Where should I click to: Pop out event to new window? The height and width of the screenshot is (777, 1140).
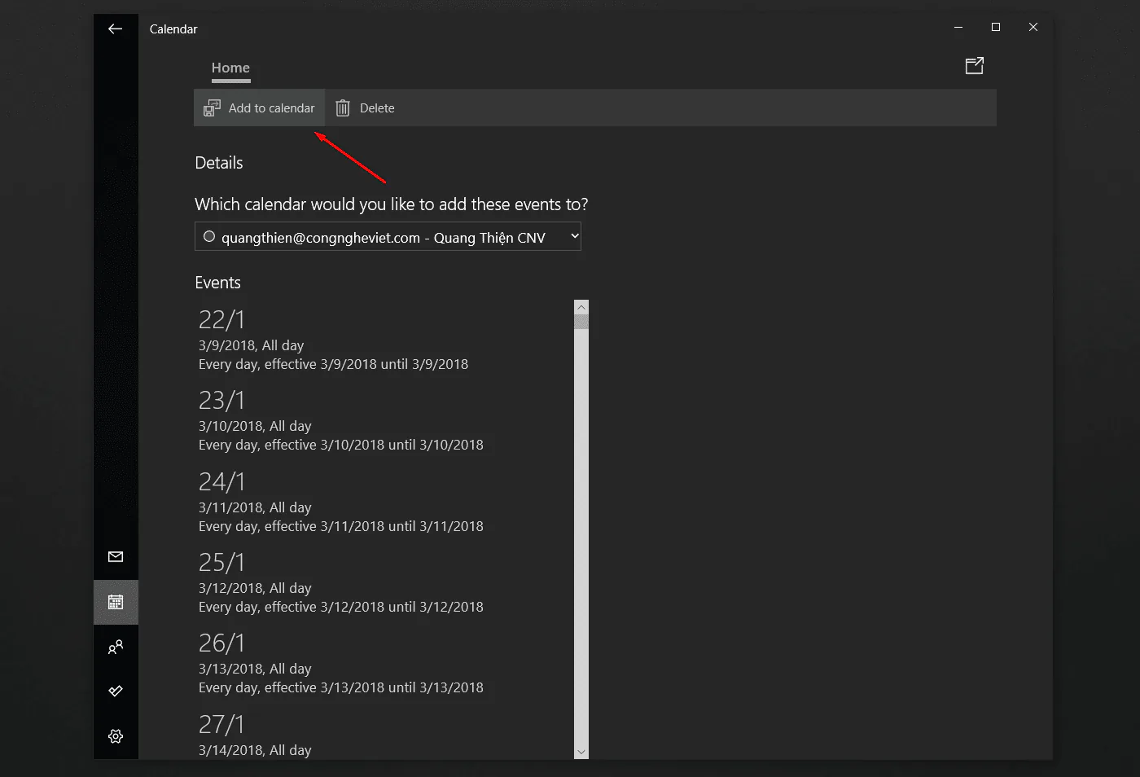975,66
